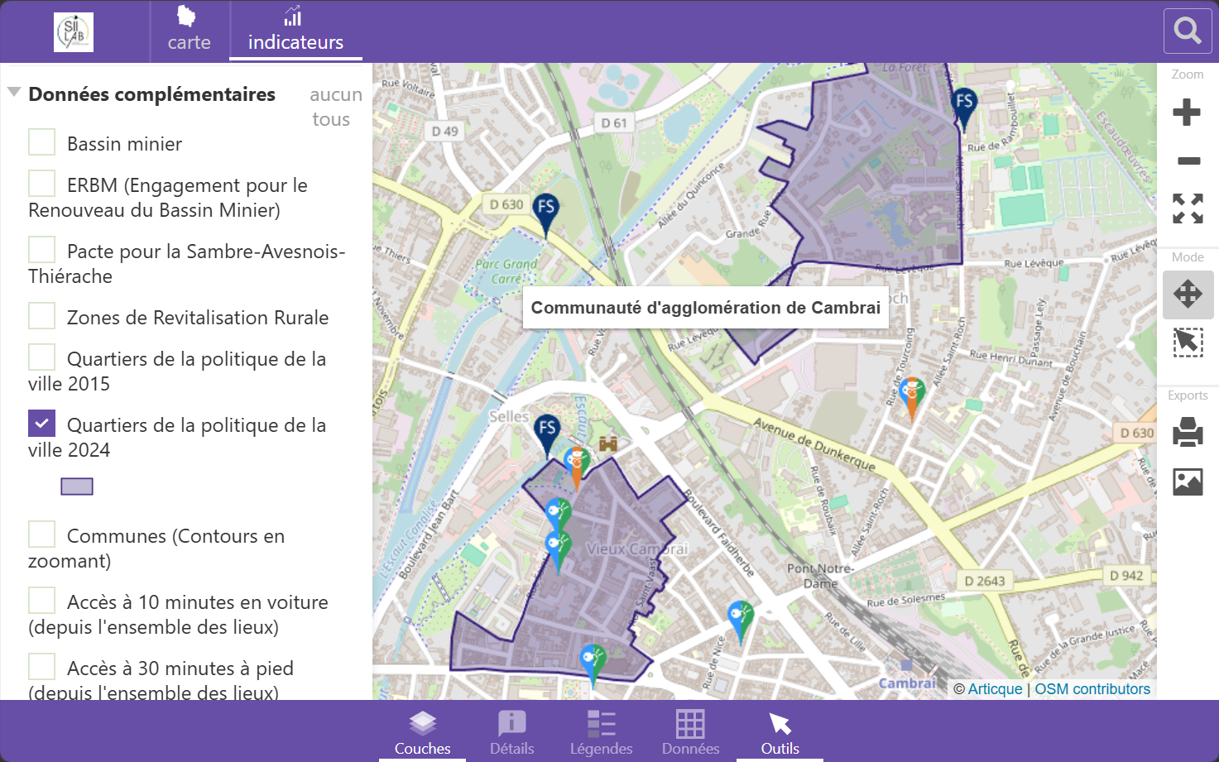Open the search magnifier
Image resolution: width=1219 pixels, height=762 pixels.
tap(1188, 31)
